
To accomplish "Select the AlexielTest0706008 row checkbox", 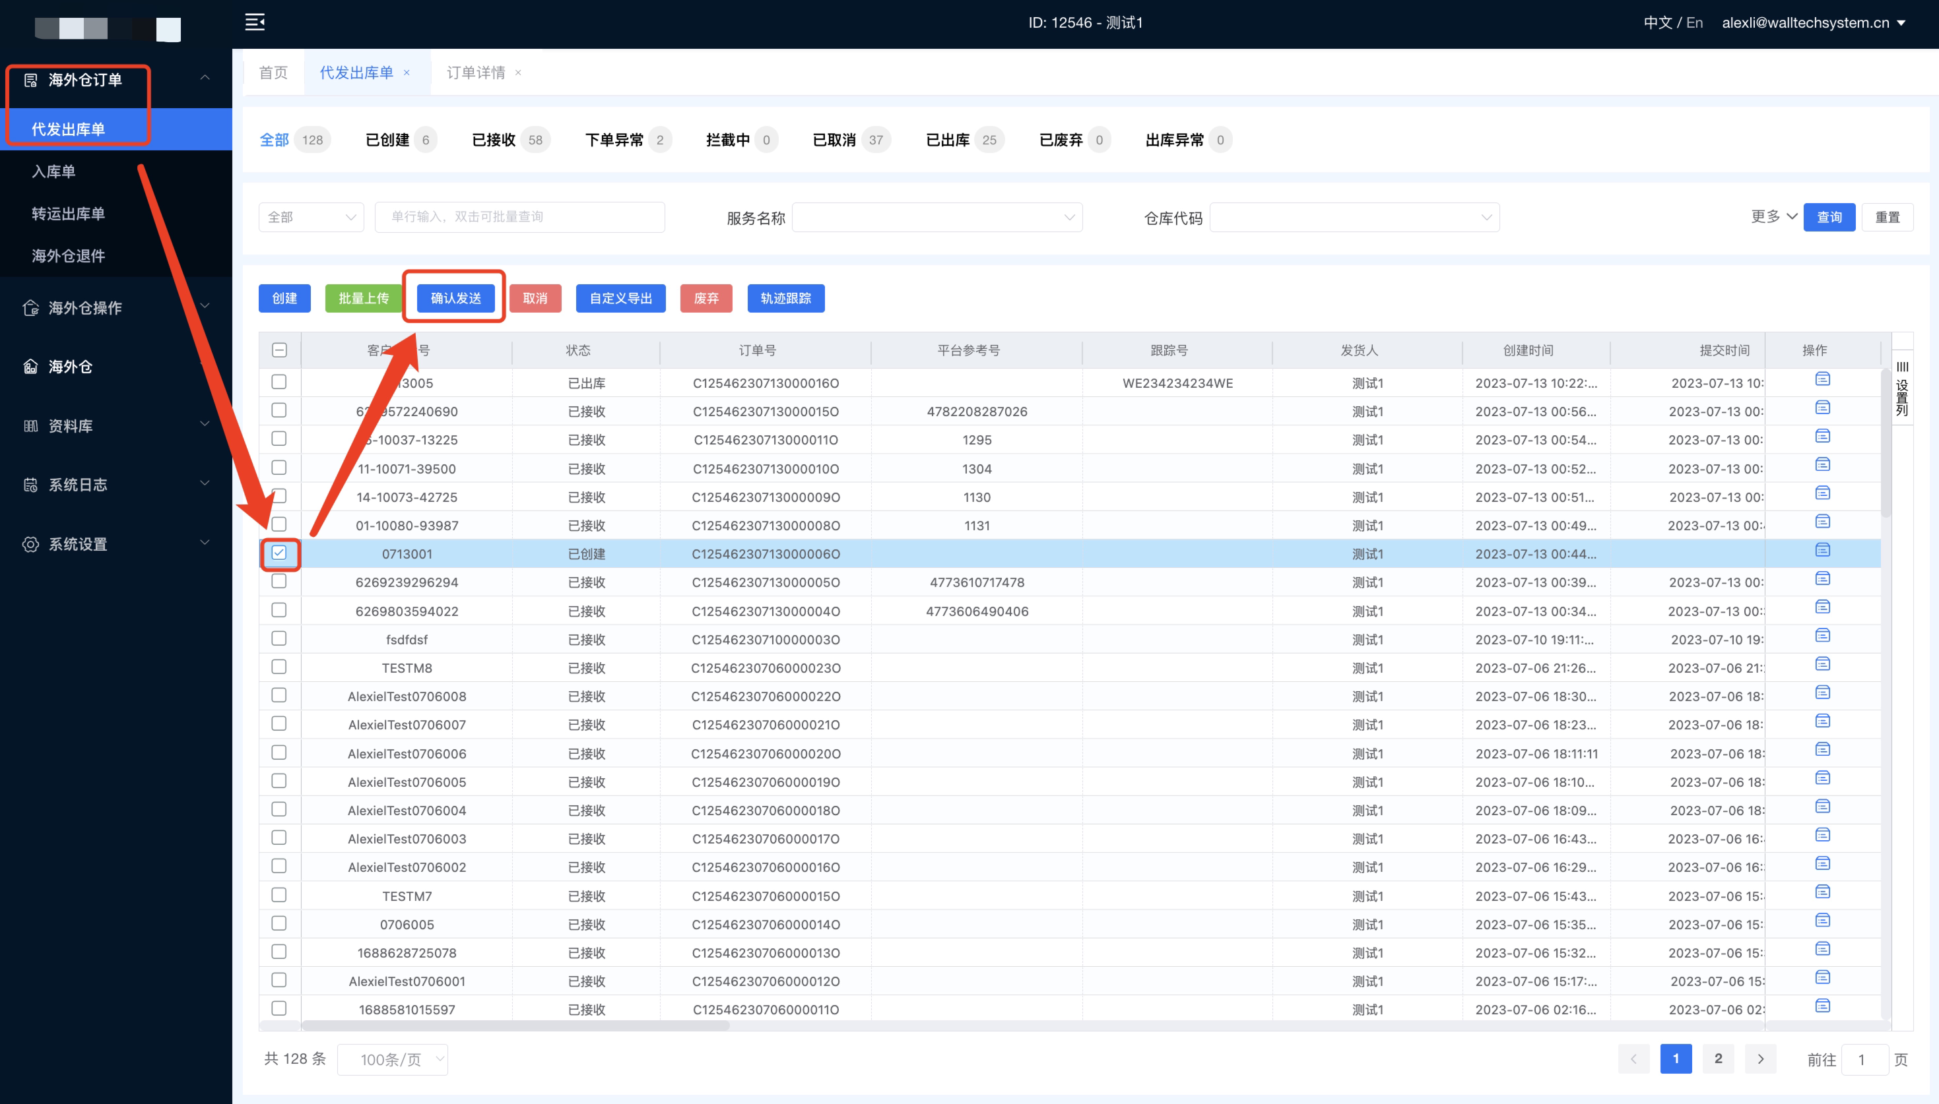I will click(x=279, y=695).
